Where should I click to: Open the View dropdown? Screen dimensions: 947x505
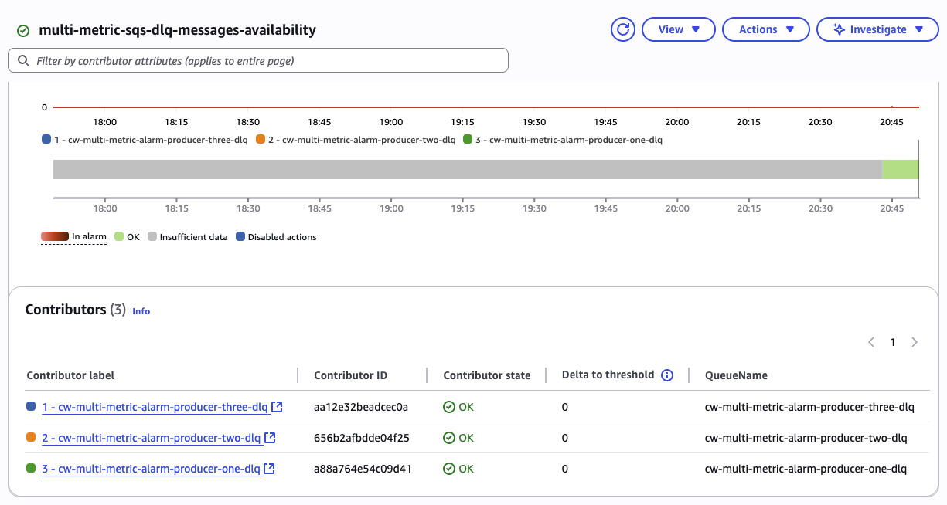pos(678,29)
